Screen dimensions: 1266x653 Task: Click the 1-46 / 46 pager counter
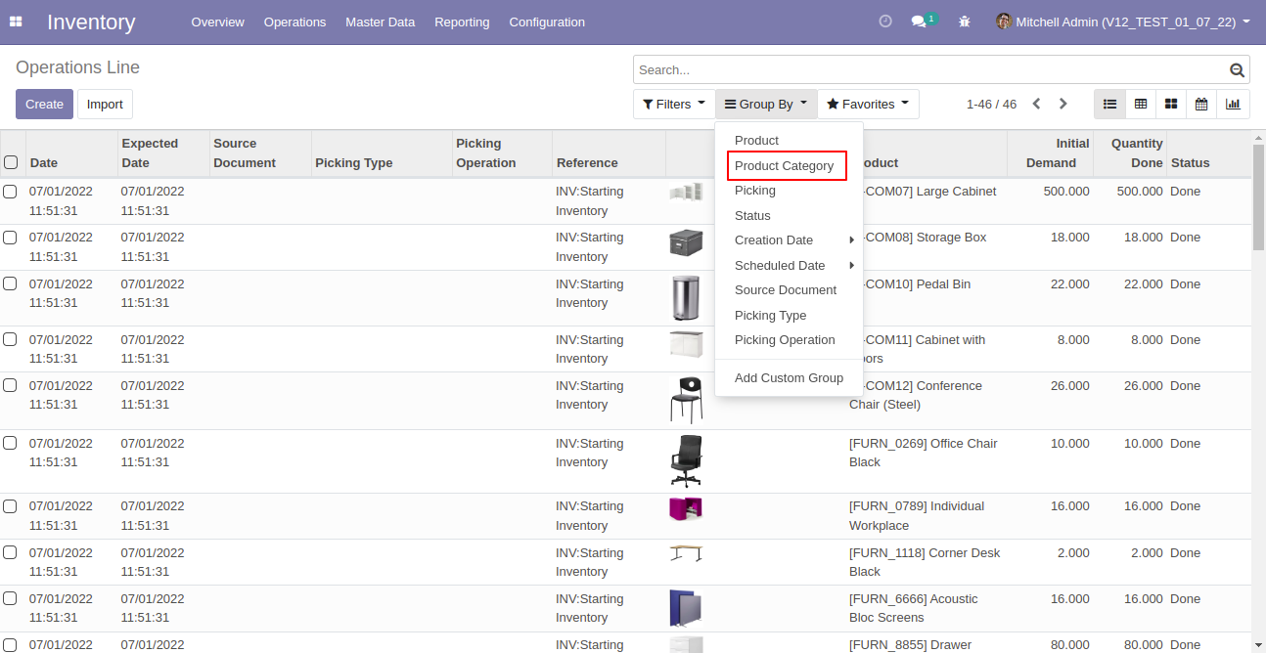click(991, 104)
